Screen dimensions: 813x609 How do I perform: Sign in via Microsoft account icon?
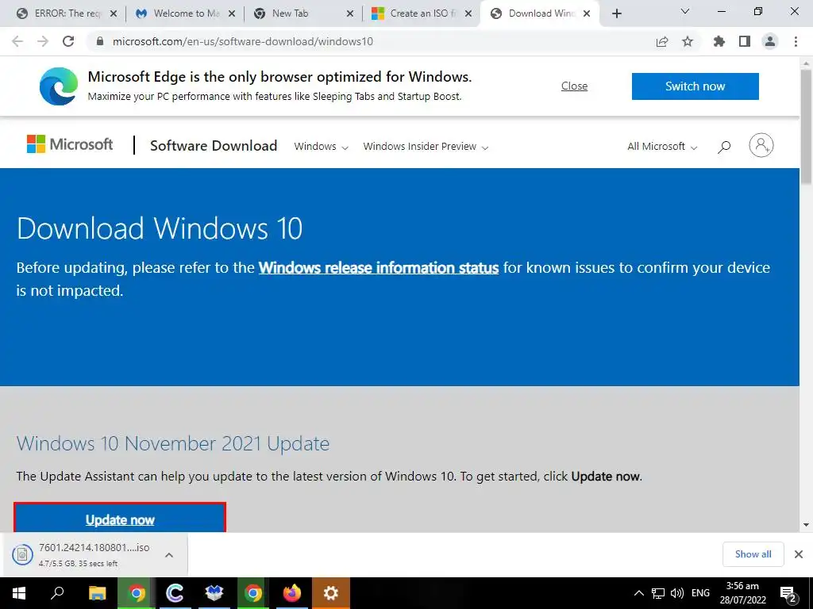(761, 146)
